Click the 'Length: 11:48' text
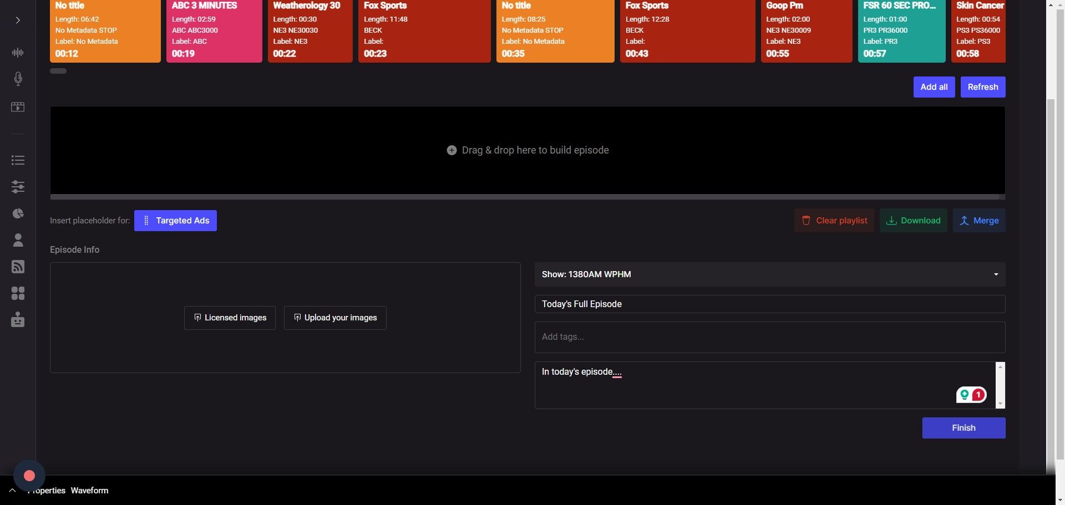 pos(386,19)
